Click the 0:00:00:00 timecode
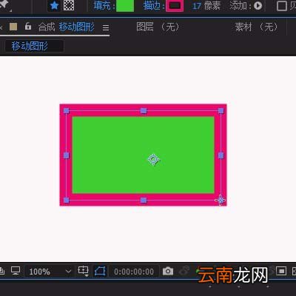 134,272
